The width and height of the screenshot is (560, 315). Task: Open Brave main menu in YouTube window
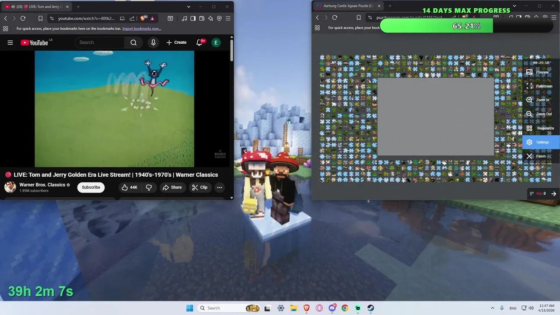coord(228,18)
